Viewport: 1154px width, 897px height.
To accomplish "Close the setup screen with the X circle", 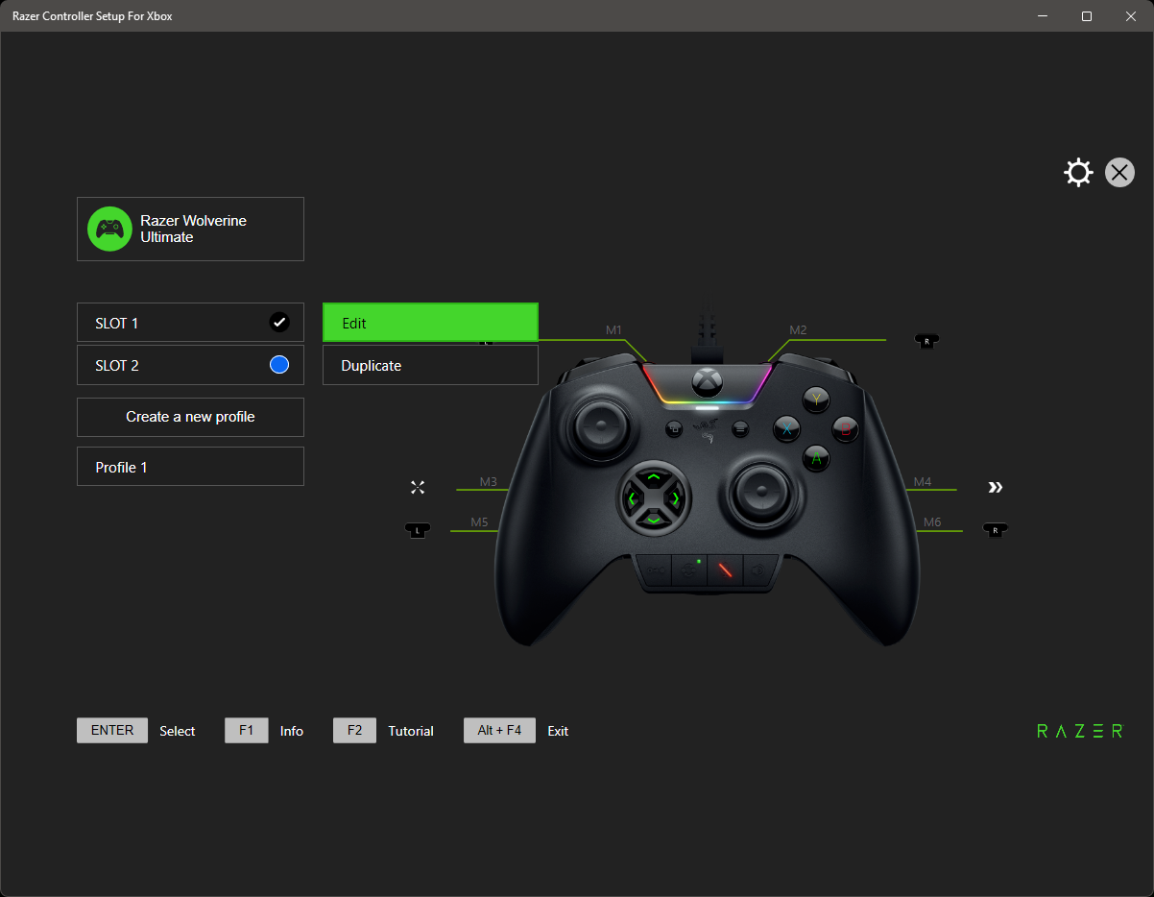I will (1119, 173).
